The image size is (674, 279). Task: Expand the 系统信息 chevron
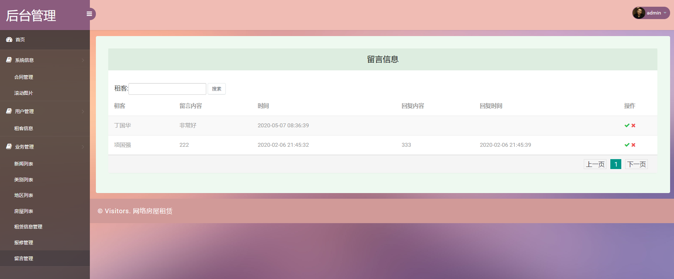(83, 60)
